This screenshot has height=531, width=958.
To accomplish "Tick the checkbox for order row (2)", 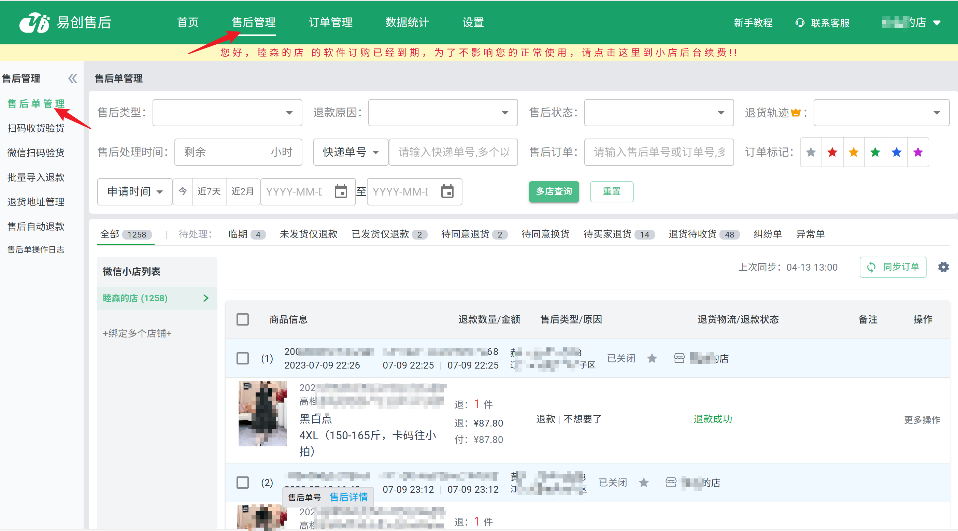I will (x=242, y=483).
